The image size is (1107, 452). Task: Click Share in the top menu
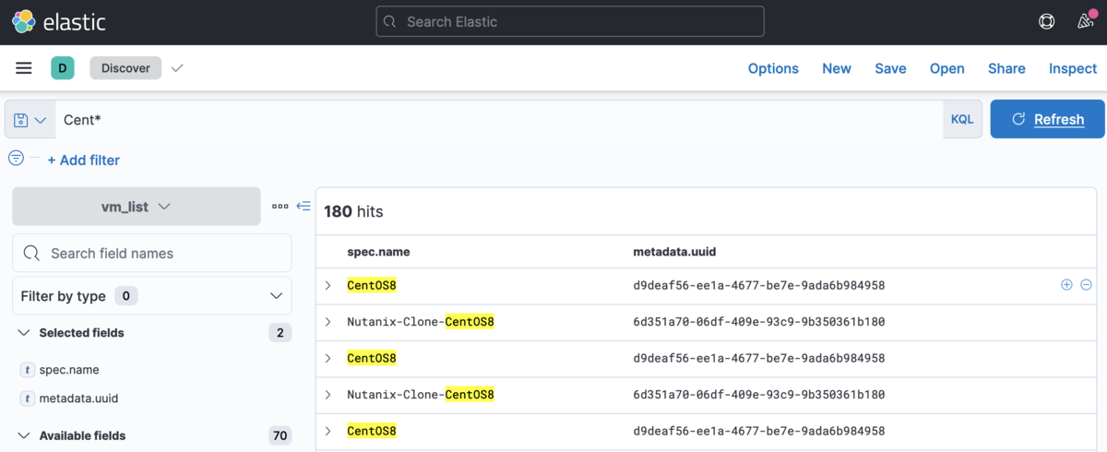(x=1006, y=68)
